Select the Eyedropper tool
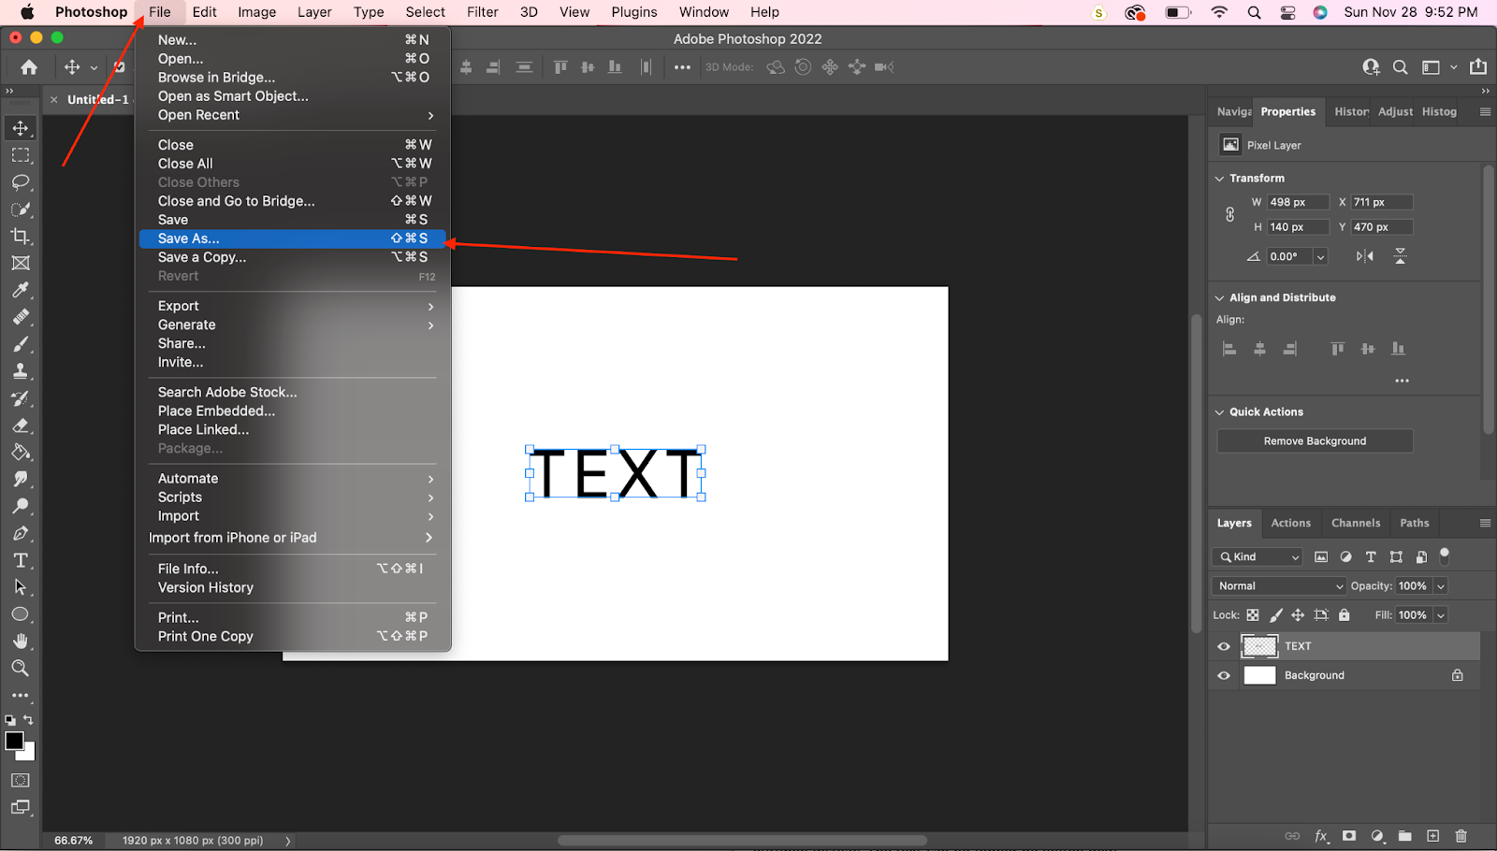1497x851 pixels. click(x=21, y=291)
